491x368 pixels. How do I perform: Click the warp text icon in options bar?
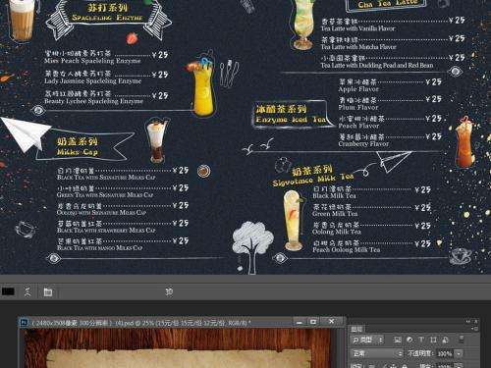(27, 291)
